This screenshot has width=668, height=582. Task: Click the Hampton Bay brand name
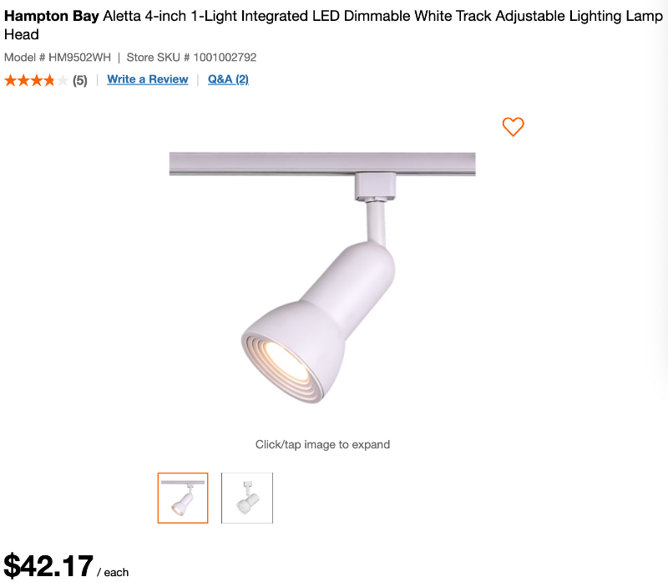tap(51, 16)
